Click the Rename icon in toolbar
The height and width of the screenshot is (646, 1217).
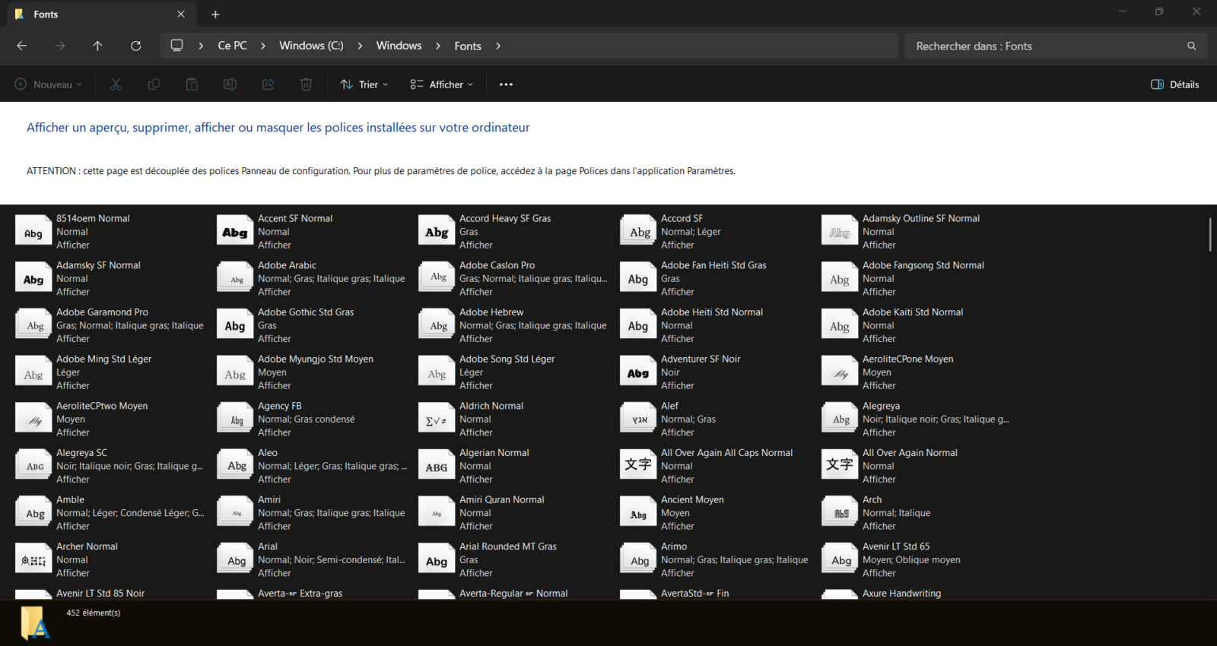click(x=230, y=84)
